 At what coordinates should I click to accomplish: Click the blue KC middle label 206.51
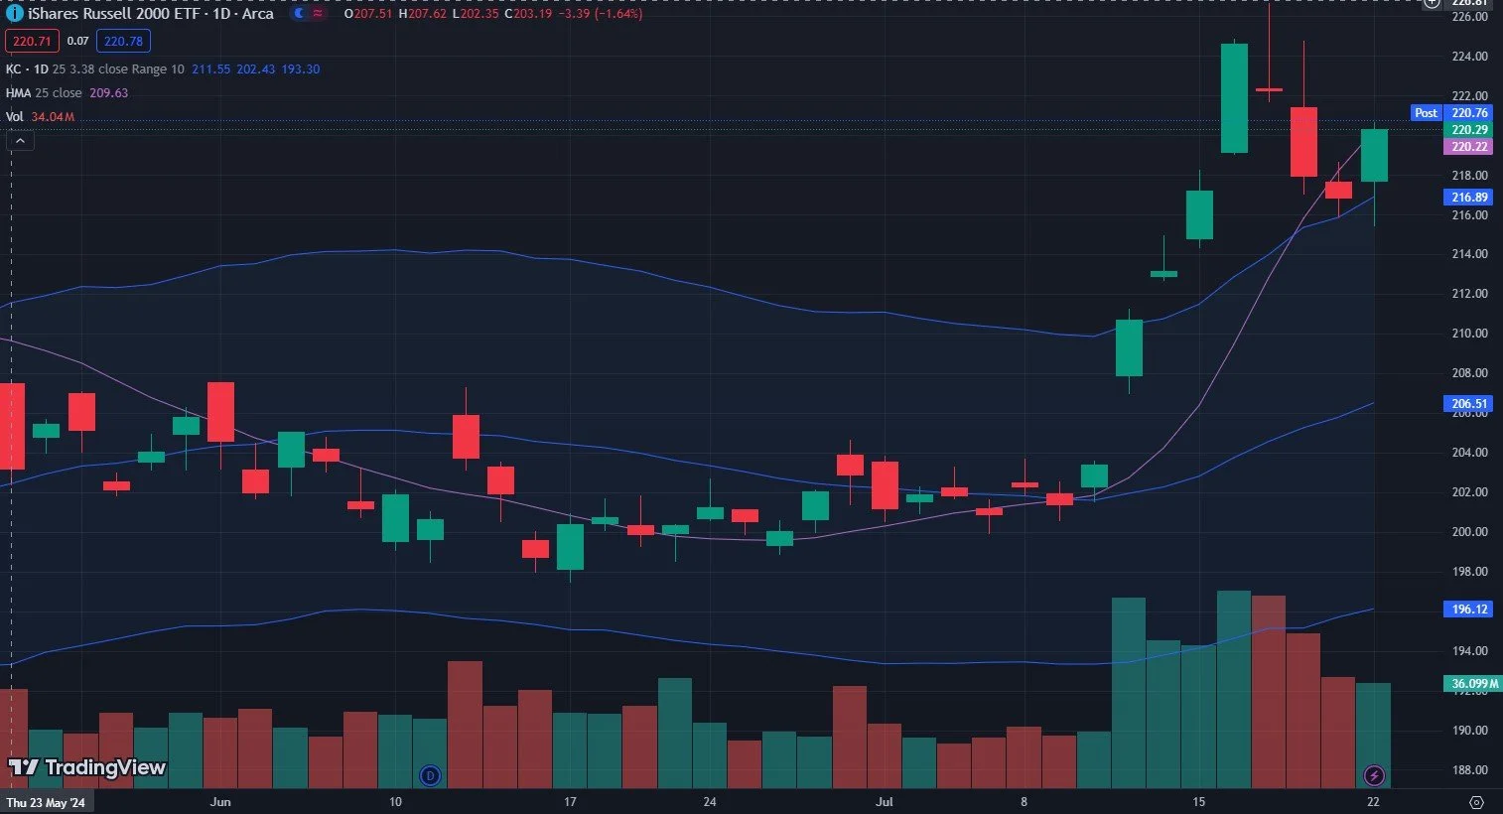pos(1468,404)
